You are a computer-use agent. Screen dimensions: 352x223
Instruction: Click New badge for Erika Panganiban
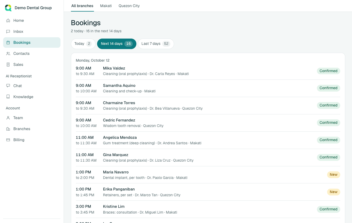click(333, 192)
